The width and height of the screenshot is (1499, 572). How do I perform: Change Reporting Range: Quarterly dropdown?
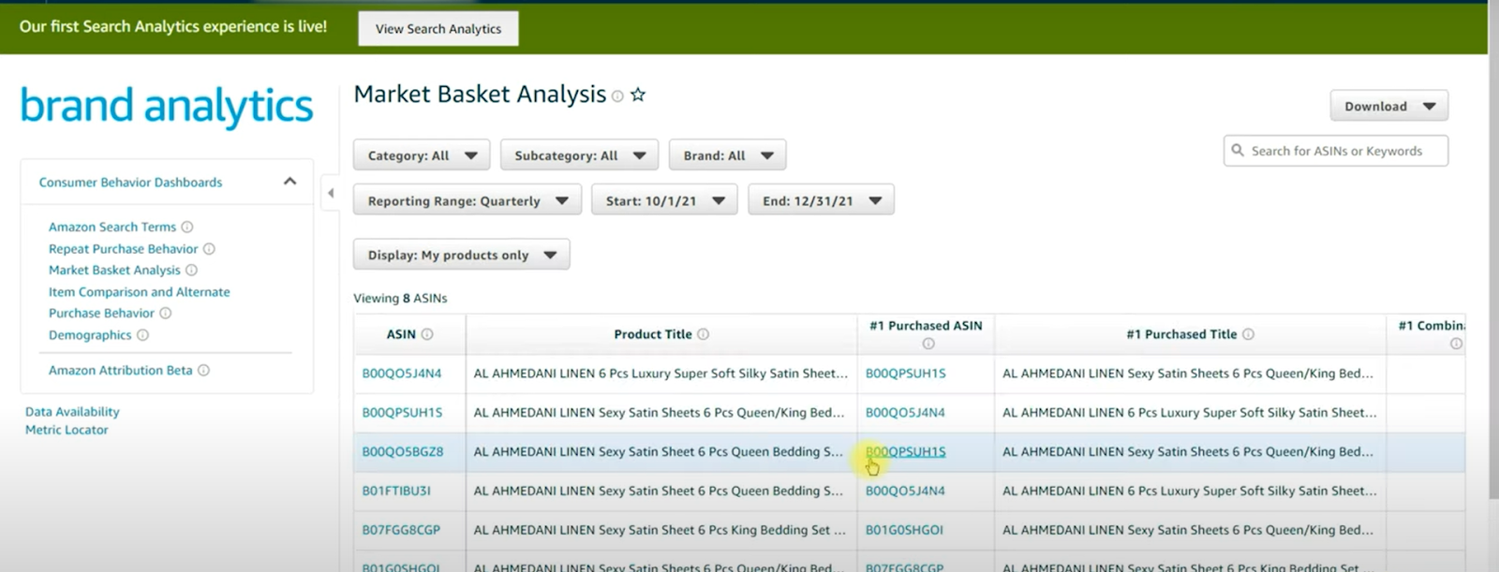(467, 200)
